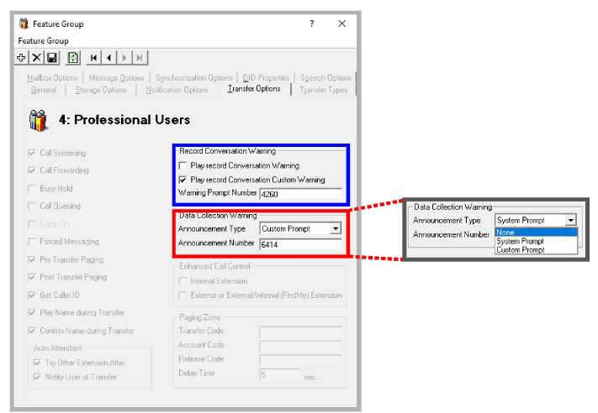The height and width of the screenshot is (413, 598).
Task: Toggle the Forced Messaging checkbox
Action: tap(32, 242)
